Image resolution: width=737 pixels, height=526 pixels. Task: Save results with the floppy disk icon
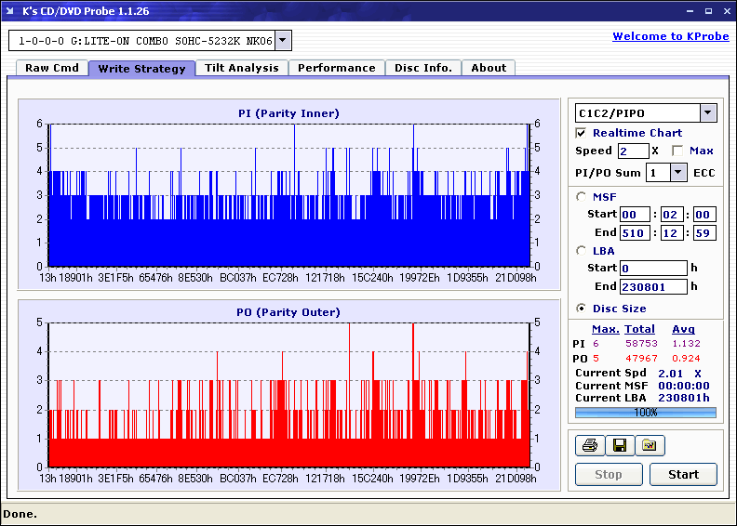point(619,446)
